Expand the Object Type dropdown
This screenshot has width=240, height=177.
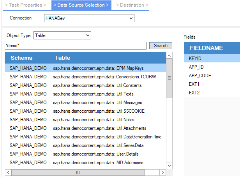click(x=62, y=35)
